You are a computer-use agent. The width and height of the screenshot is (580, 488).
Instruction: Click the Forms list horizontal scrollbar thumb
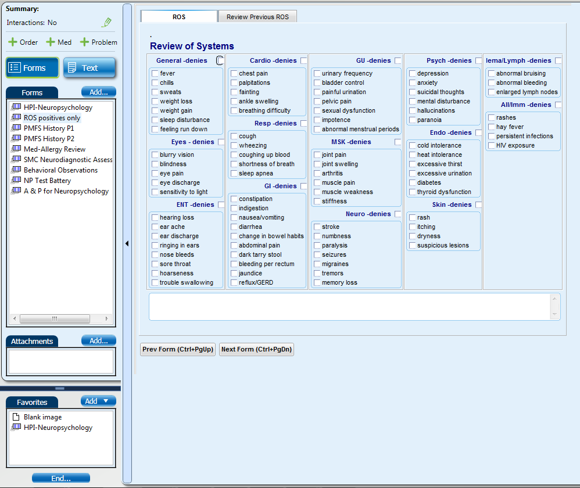tap(55, 319)
